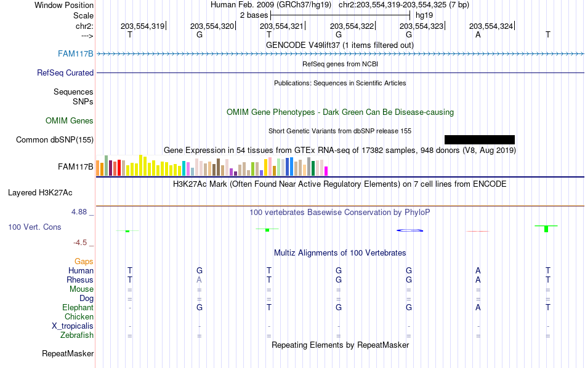Open 100 vertebrates Basewise Conservation by PhyloP title
The width and height of the screenshot is (585, 368).
[x=340, y=213]
